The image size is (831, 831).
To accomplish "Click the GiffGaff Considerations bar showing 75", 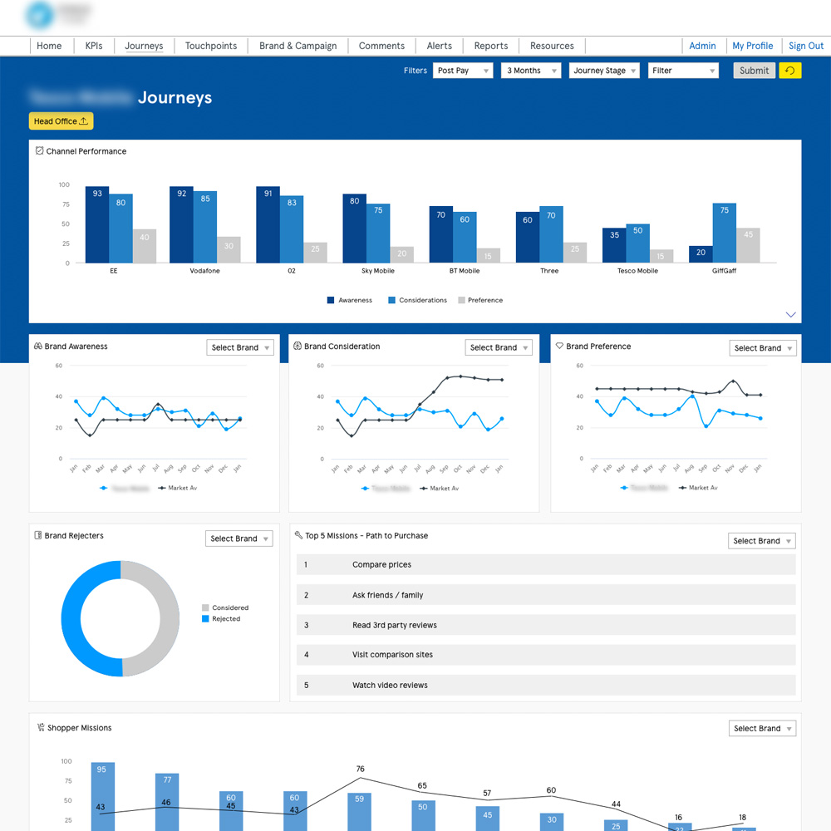I will 724,233.
